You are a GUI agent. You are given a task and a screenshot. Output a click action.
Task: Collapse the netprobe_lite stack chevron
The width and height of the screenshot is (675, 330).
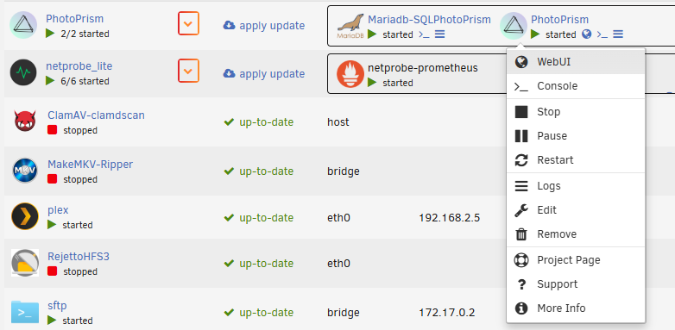(188, 71)
